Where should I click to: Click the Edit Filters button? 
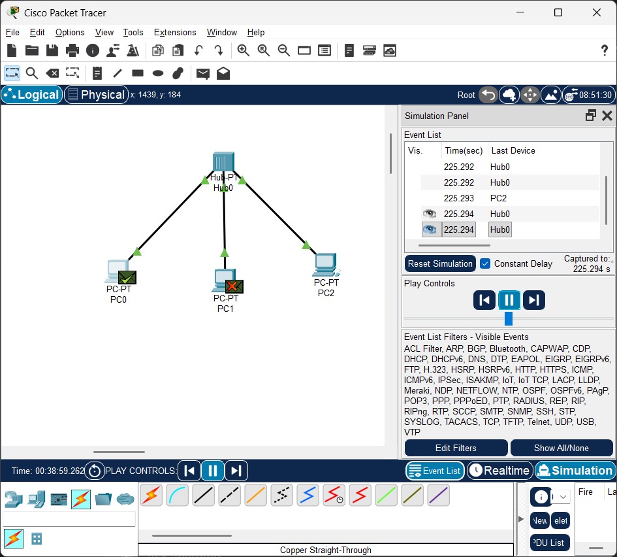(456, 448)
